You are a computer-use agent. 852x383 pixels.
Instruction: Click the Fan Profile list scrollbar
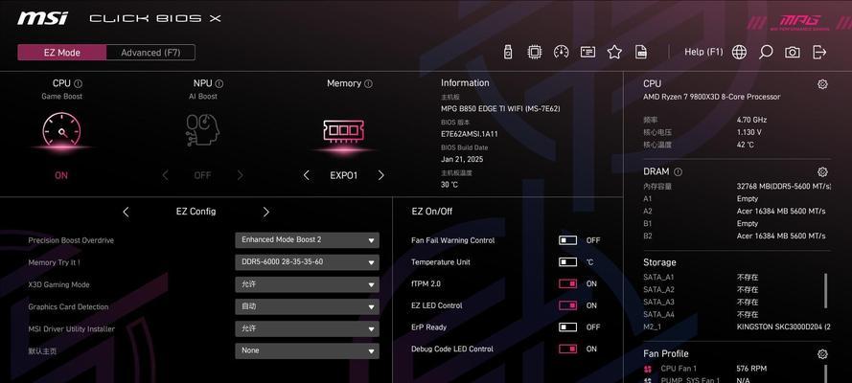point(826,373)
